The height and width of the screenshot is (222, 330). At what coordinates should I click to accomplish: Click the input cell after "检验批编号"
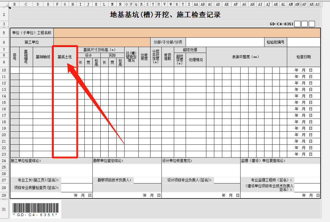(303, 42)
